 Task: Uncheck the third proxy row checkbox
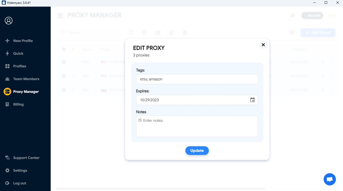[x=64, y=90]
